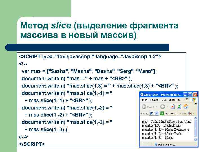Click the Ссылки links toolbar label
The image size is (203, 152).
click(181, 113)
